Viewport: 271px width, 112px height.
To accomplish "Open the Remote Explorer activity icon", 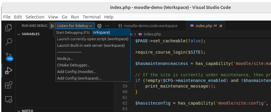I will 8,99.
